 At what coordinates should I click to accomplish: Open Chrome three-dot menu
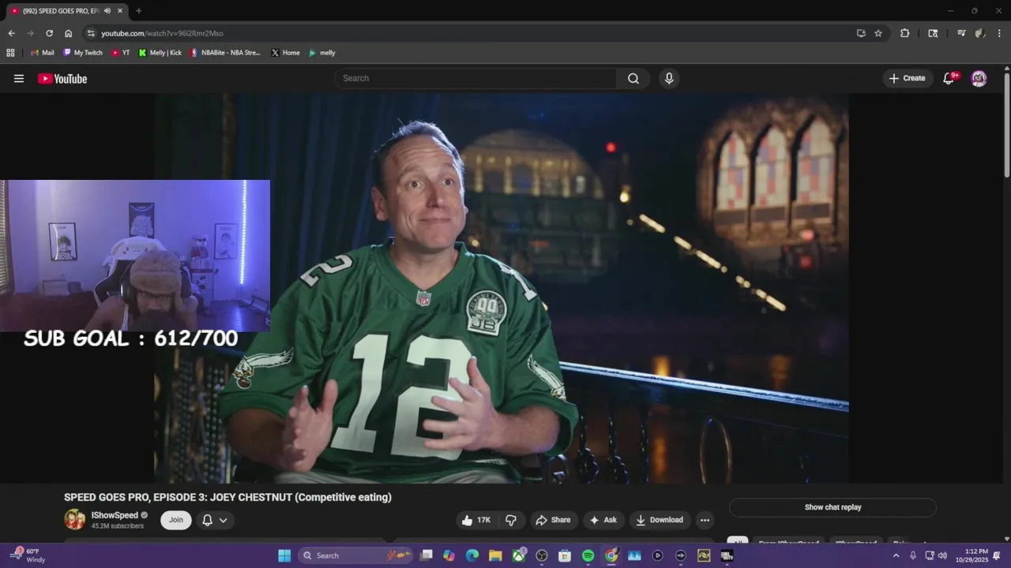pyautogui.click(x=999, y=33)
